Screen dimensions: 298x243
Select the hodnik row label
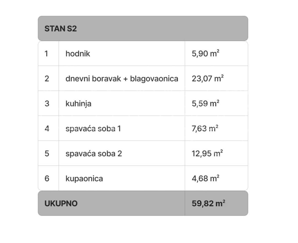78,54
